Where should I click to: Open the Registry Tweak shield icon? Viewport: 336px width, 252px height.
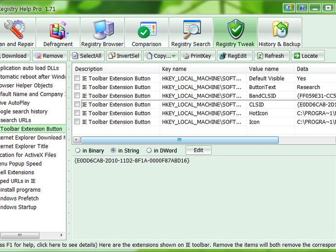236,29
